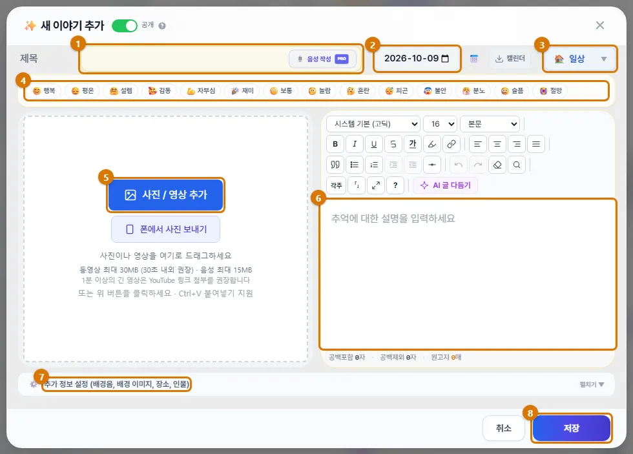Toggle the 공개 public switch
This screenshot has height=454, width=633.
coord(124,26)
